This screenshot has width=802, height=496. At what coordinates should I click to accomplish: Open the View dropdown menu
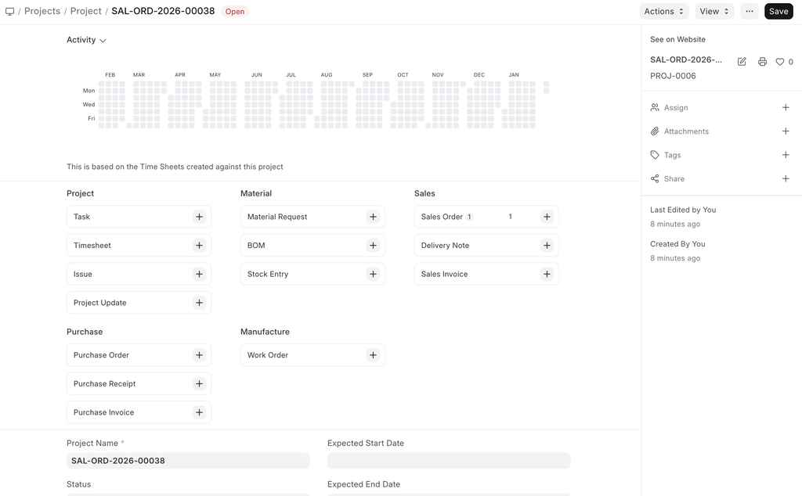[714, 12]
